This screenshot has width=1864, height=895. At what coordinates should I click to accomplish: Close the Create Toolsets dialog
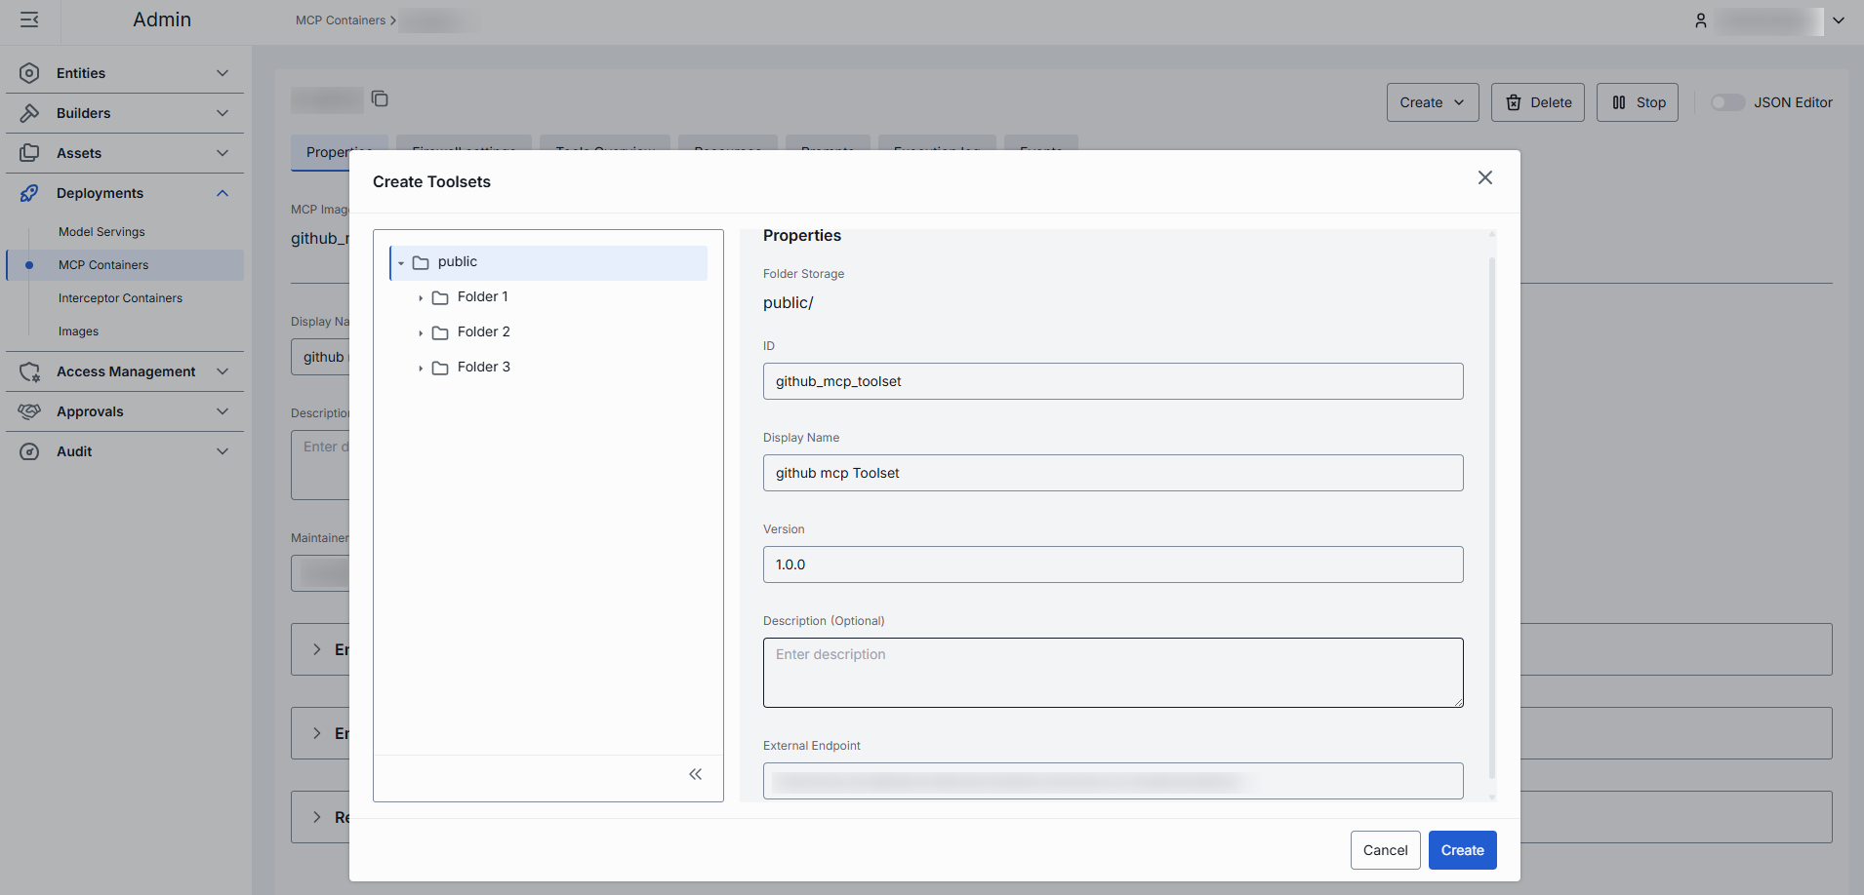[1484, 177]
